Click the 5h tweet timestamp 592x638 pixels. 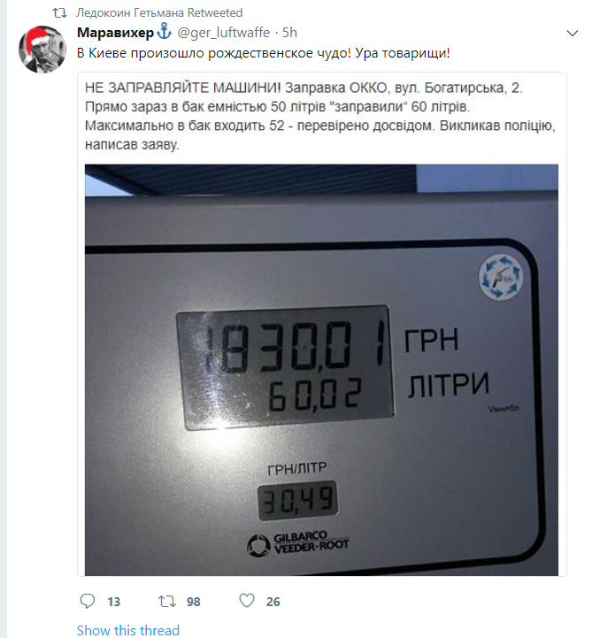pos(289,33)
